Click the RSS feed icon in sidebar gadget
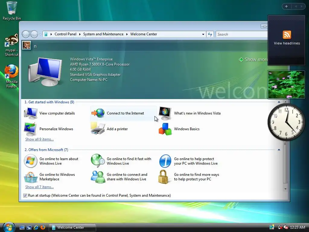Screen dimensions: 309x232 (x=287, y=35)
